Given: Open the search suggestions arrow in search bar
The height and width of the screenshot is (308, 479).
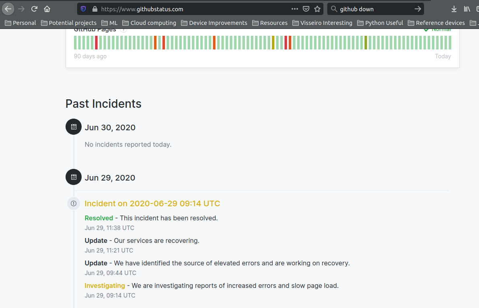Looking at the screenshot, I should [x=418, y=8].
